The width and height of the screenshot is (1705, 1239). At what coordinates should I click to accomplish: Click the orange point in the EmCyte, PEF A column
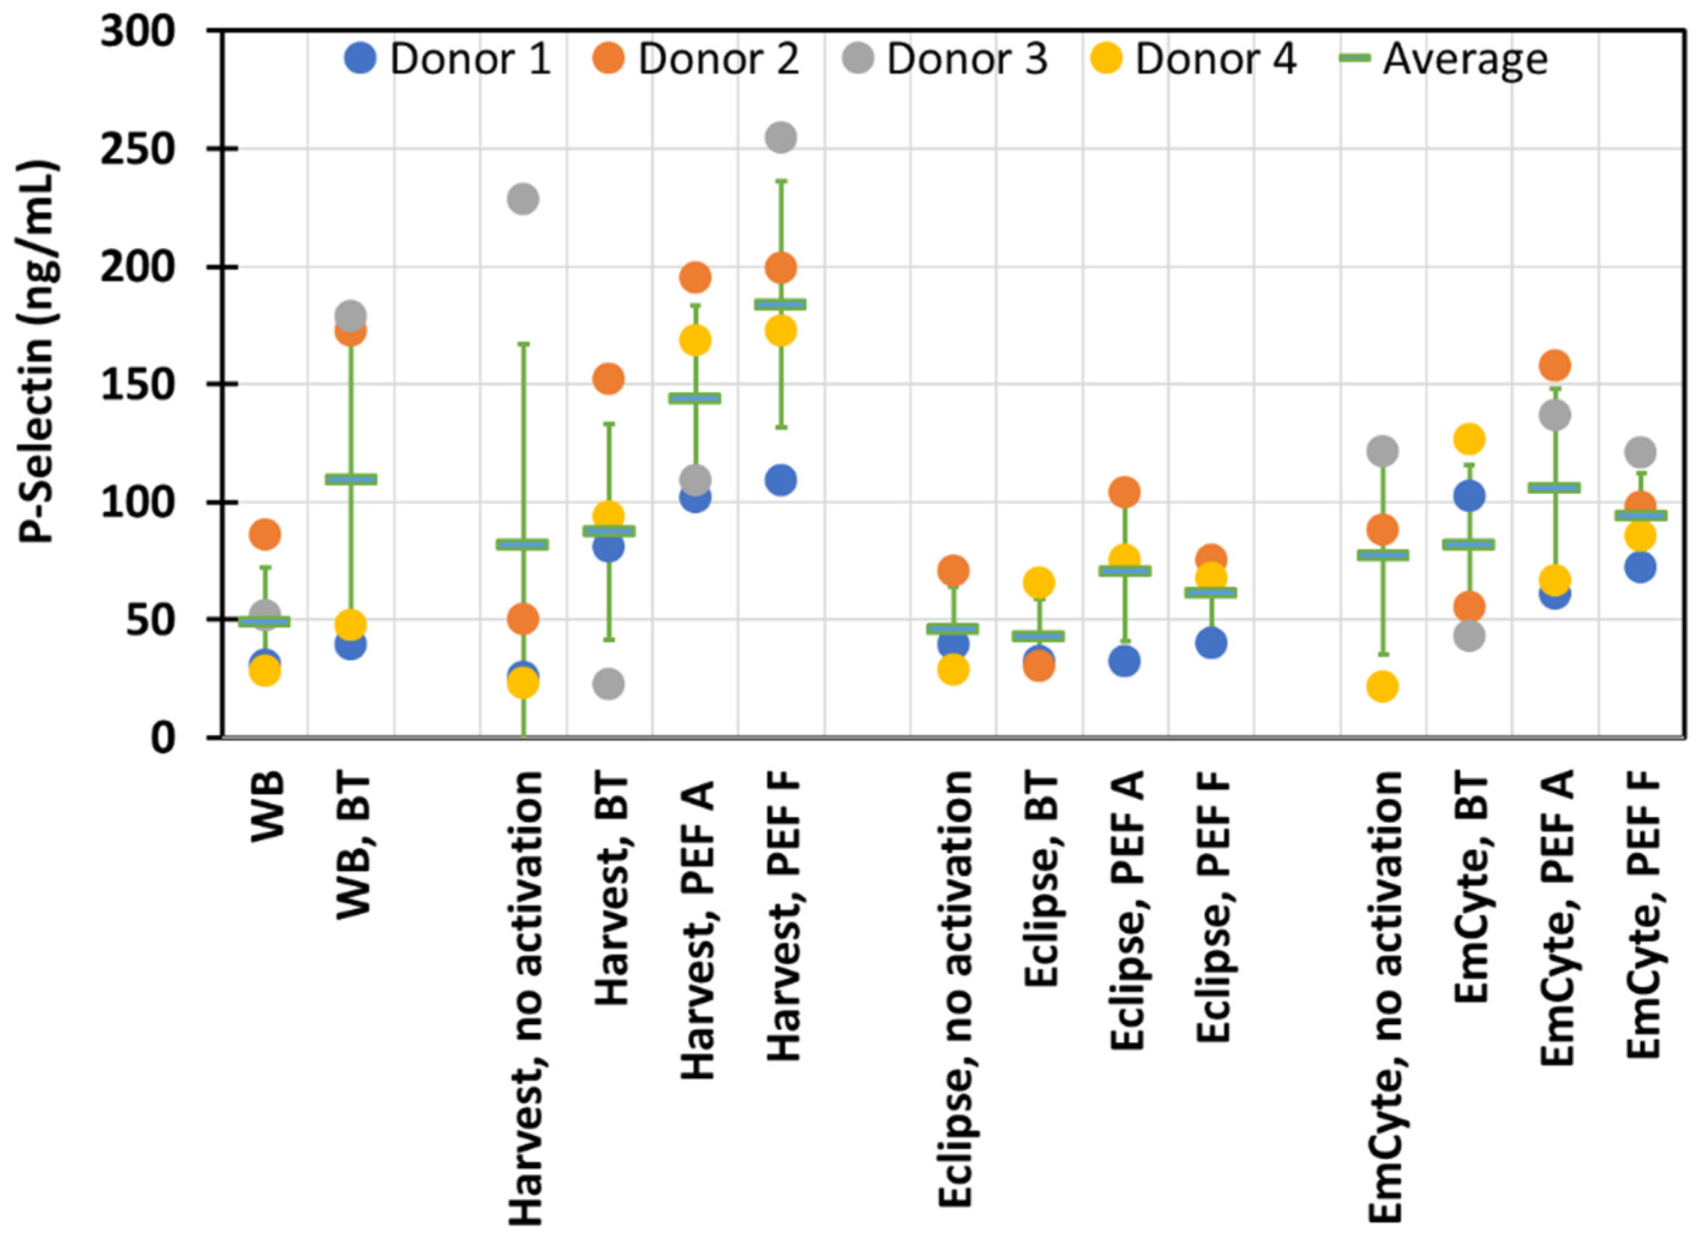point(1554,366)
